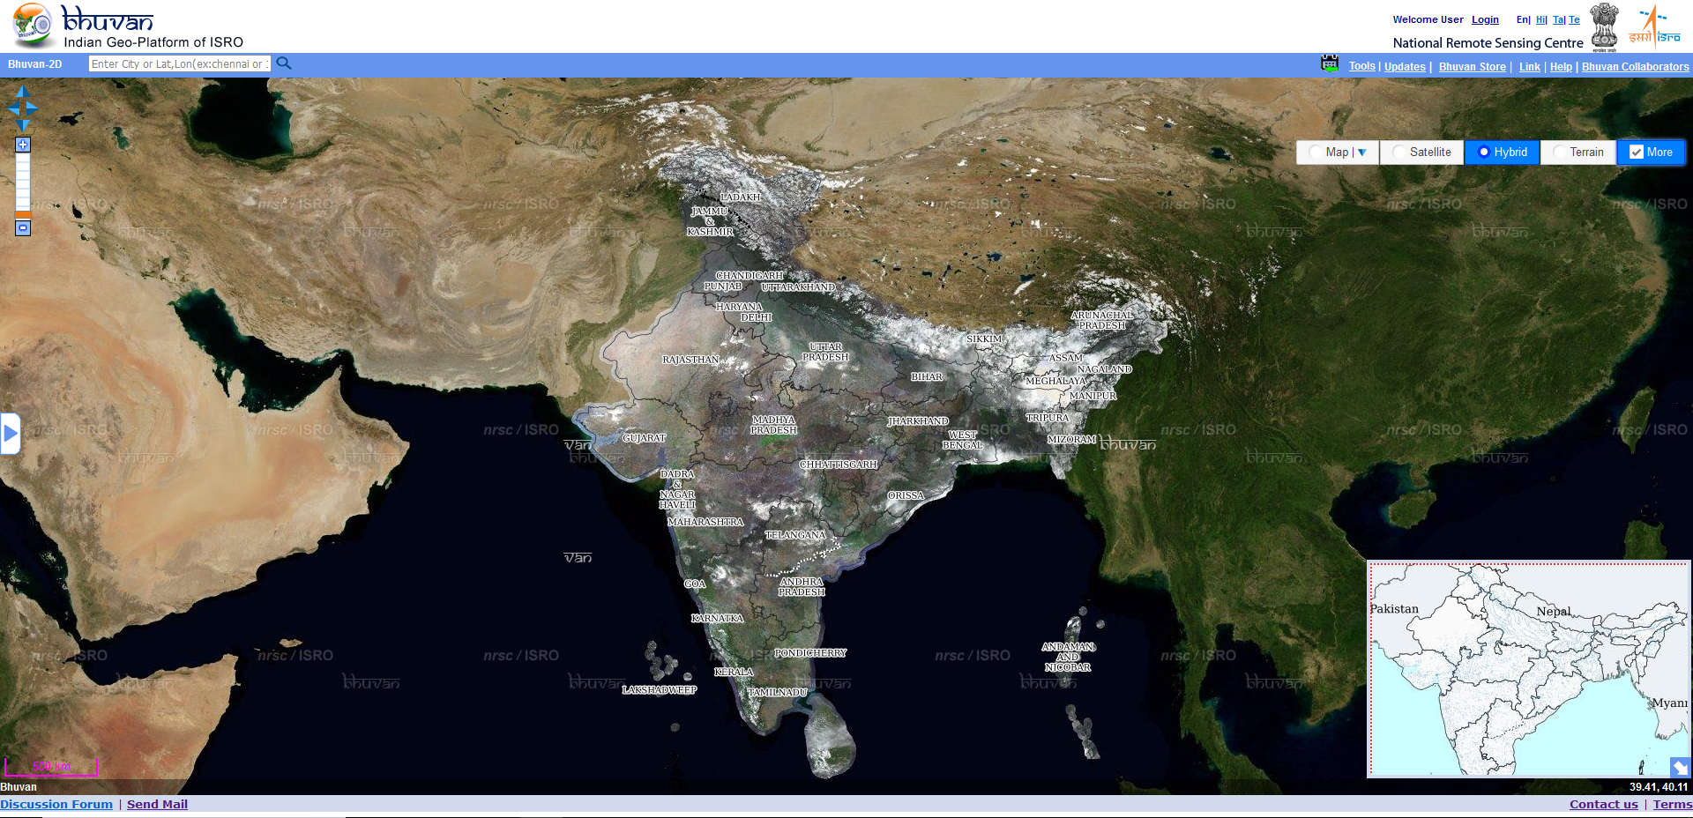Switch language to Te

pos(1574,19)
